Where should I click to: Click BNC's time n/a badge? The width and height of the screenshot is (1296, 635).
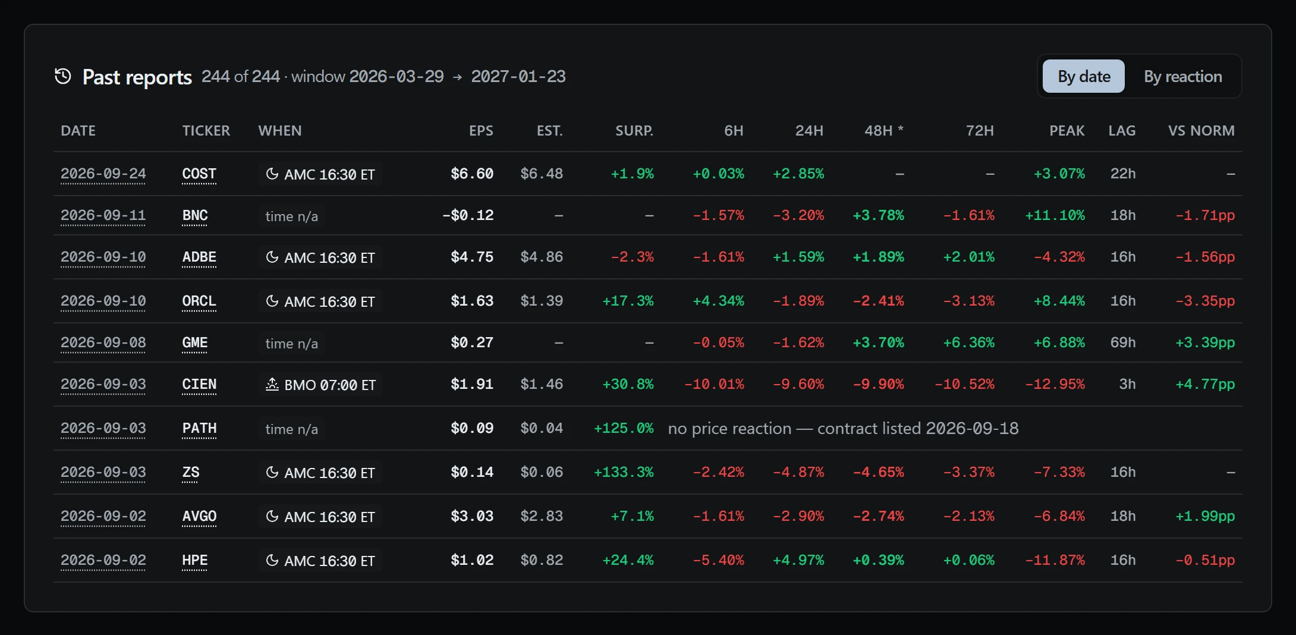[291, 216]
